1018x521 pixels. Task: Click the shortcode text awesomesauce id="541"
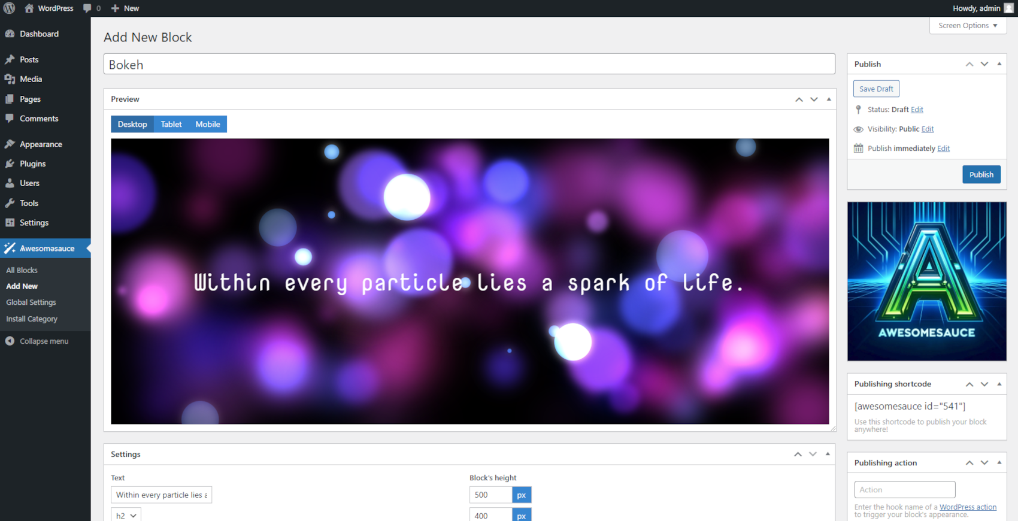(910, 406)
